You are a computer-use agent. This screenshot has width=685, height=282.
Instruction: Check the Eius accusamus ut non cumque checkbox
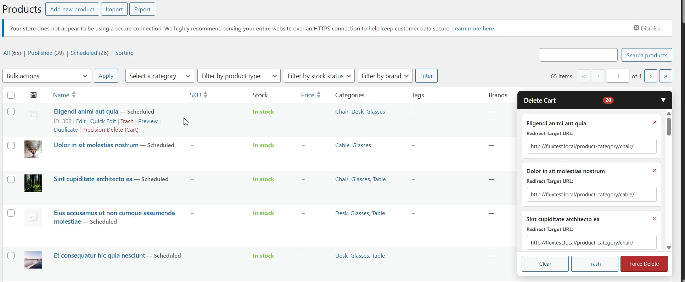coord(11,213)
